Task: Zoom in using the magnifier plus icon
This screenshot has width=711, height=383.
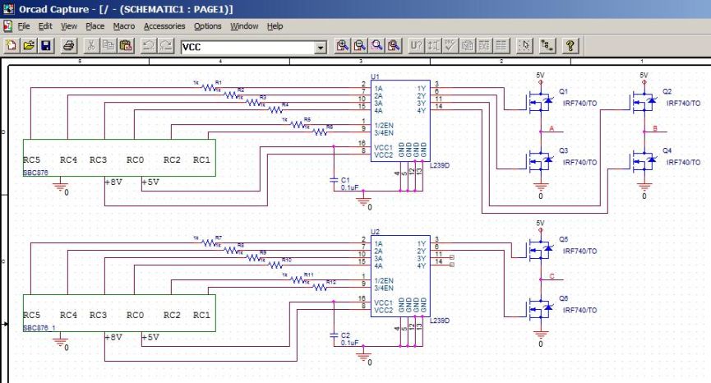Action: tap(343, 46)
